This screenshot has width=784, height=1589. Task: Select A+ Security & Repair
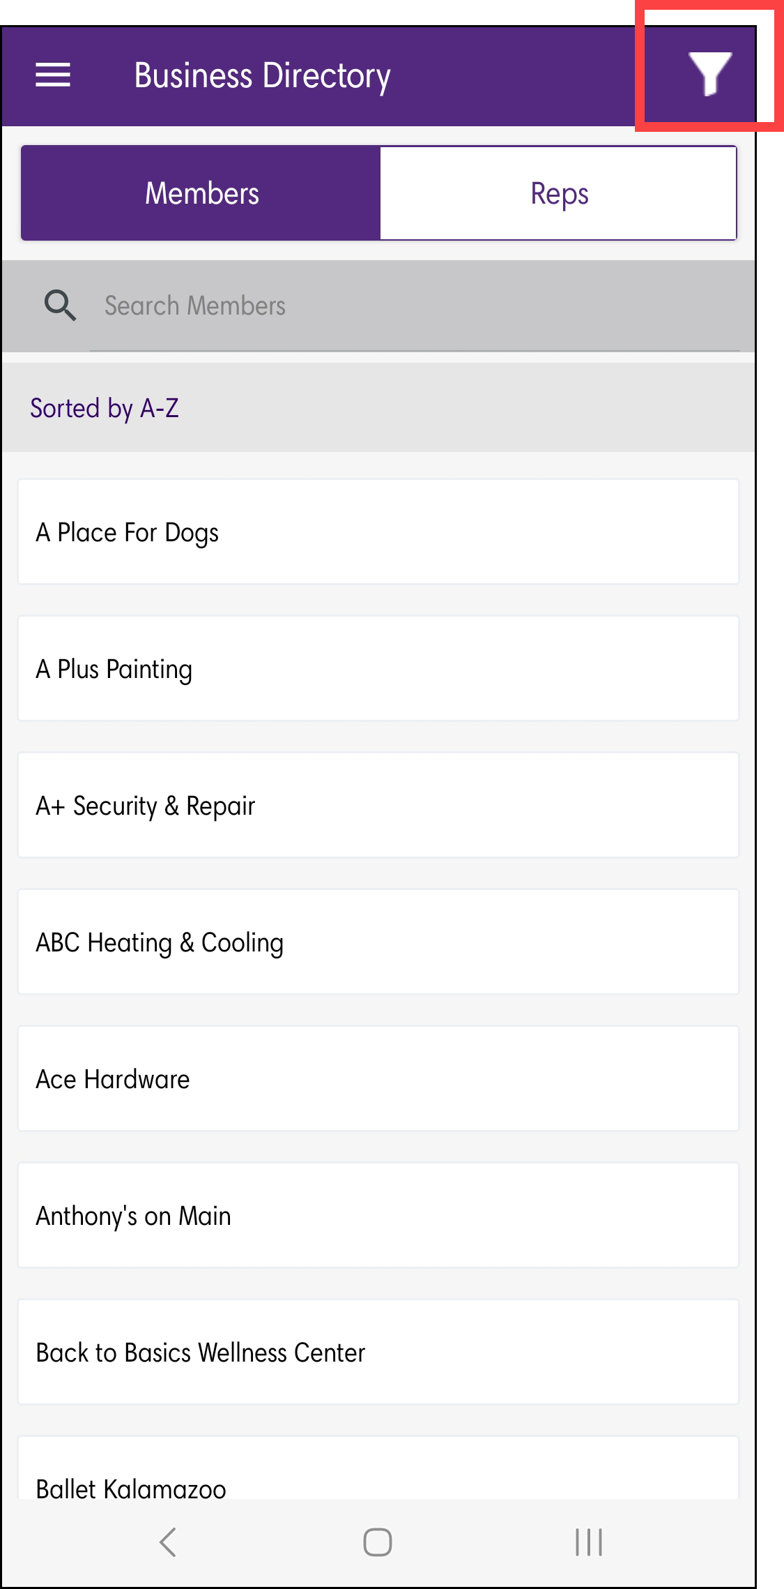(x=378, y=806)
